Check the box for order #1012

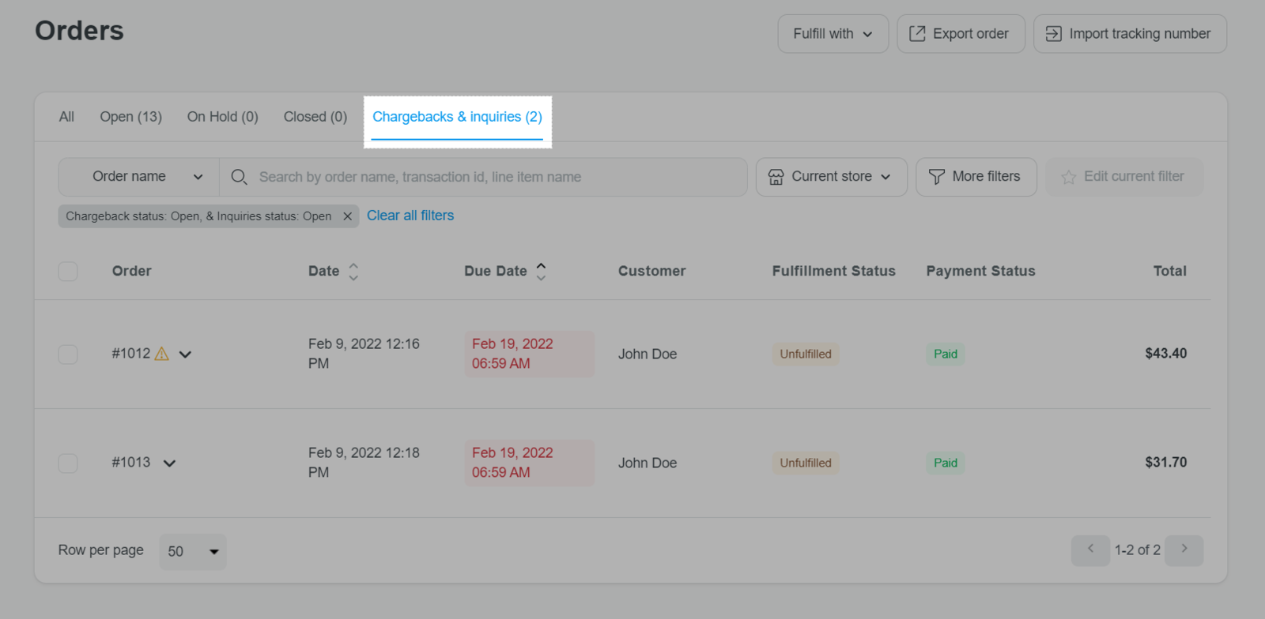tap(68, 354)
